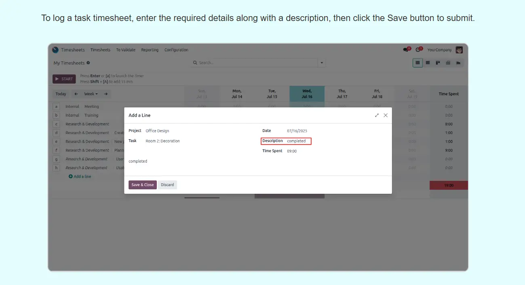Expand the Add a Line dialog fullscreen
Viewport: 525px width, 285px height.
[377, 115]
